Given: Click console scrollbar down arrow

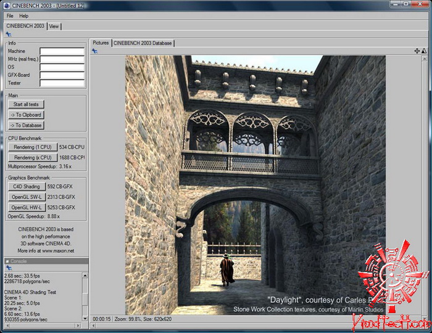Looking at the screenshot, I should 85,319.
